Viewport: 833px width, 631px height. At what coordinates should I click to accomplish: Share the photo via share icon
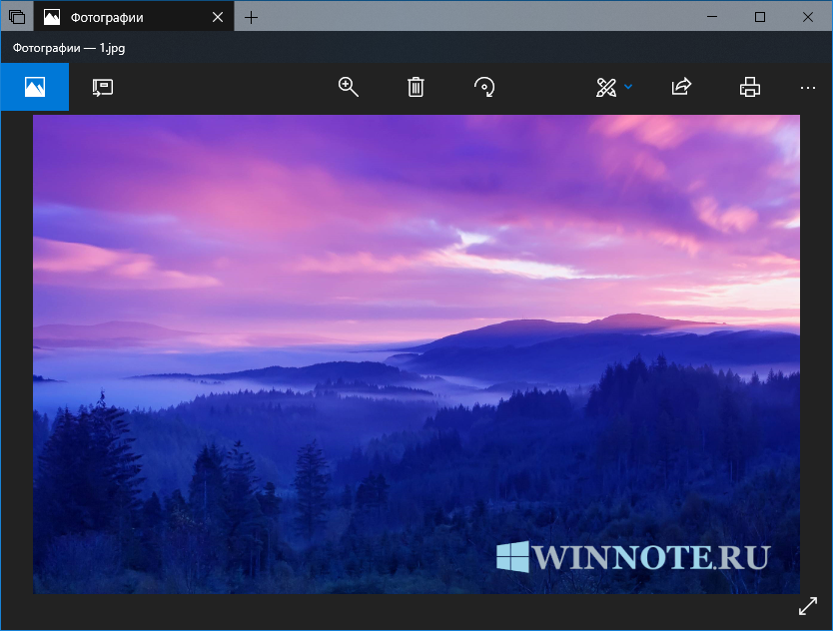(x=681, y=87)
